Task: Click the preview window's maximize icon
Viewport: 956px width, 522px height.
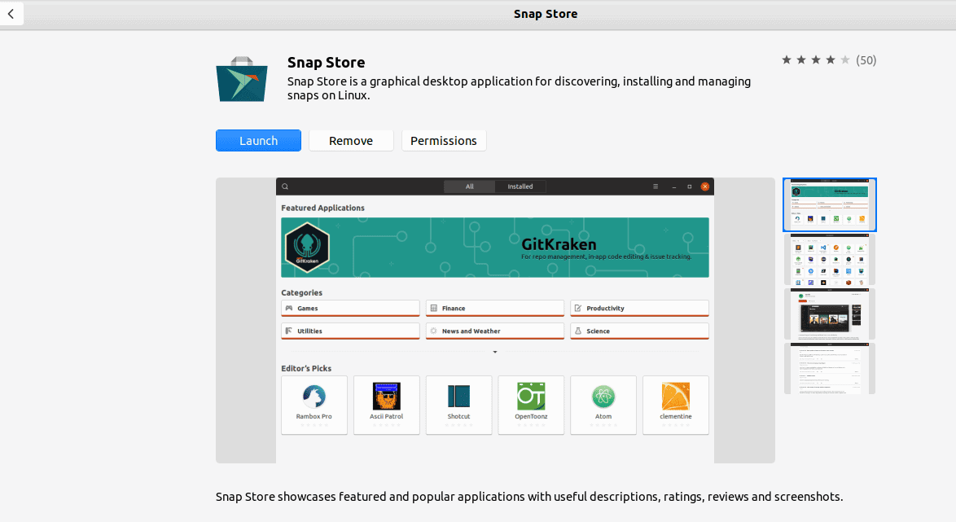Action: click(690, 186)
